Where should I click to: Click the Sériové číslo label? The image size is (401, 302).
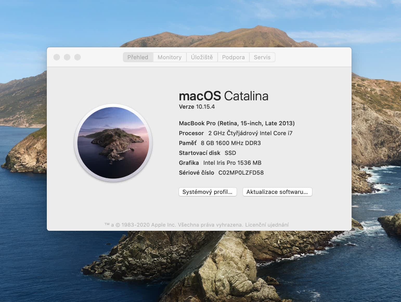[x=197, y=173]
